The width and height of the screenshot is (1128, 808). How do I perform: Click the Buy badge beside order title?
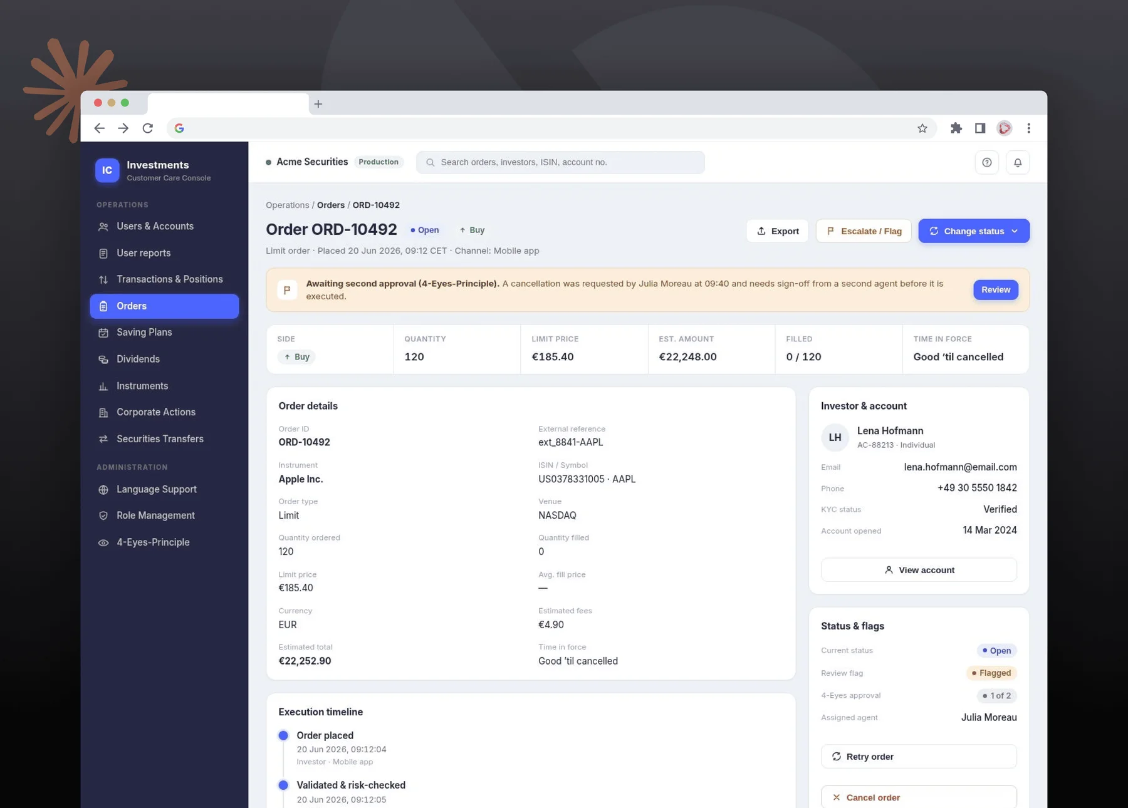click(x=472, y=230)
